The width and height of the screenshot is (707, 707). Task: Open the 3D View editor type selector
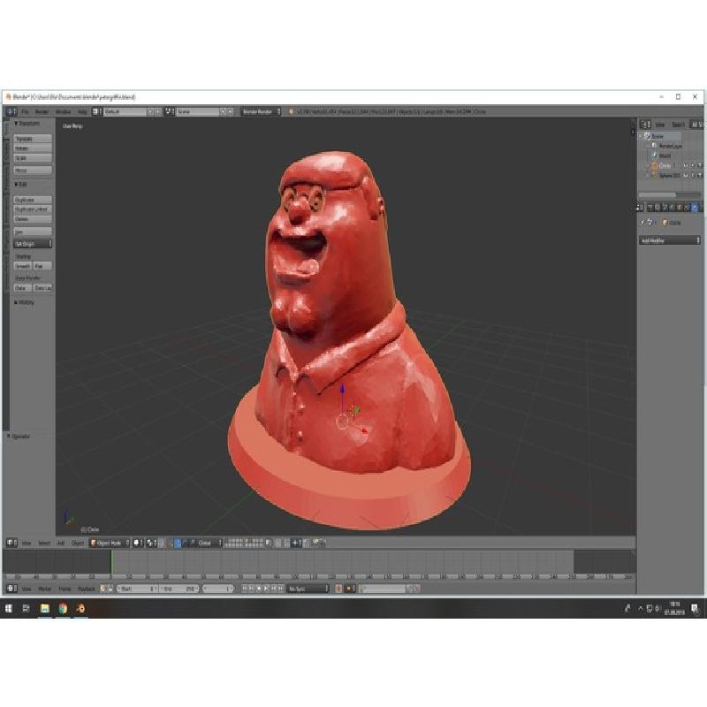(x=11, y=543)
